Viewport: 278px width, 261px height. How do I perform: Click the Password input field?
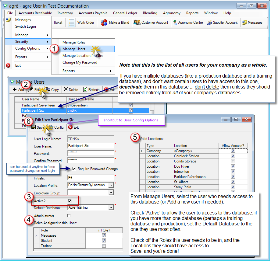tap(91, 153)
